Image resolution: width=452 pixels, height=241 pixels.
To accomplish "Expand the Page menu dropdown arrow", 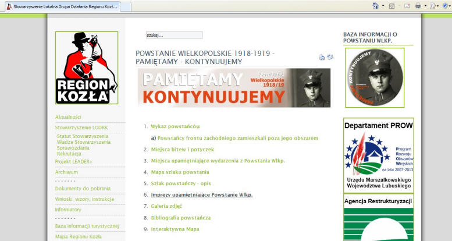I will (x=438, y=6).
